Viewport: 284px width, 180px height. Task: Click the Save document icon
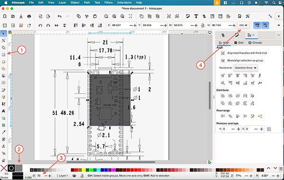(x=21, y=16)
